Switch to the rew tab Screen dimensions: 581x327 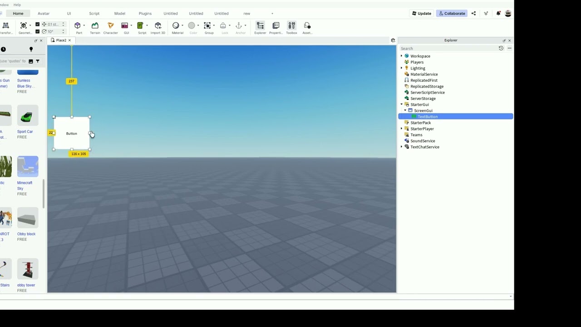(x=247, y=13)
